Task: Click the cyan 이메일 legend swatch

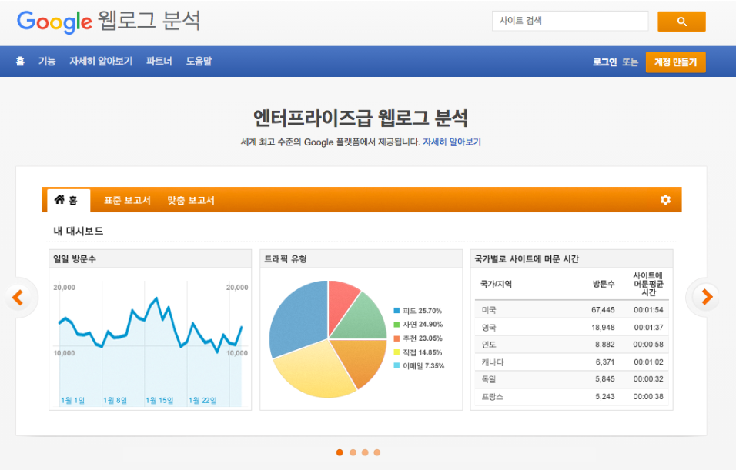Action: [x=396, y=365]
